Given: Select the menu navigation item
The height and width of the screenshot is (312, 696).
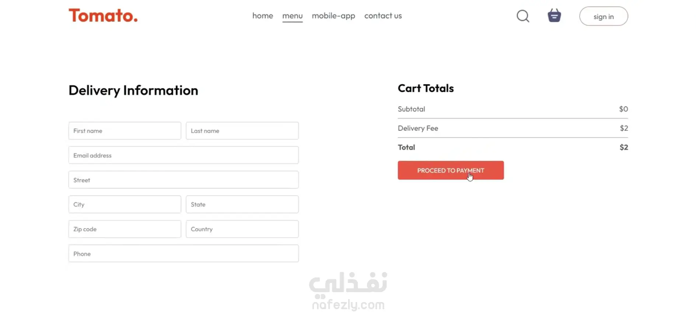Looking at the screenshot, I should tap(292, 16).
